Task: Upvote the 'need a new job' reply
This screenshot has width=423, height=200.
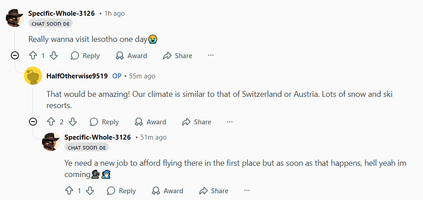Action: coord(69,191)
